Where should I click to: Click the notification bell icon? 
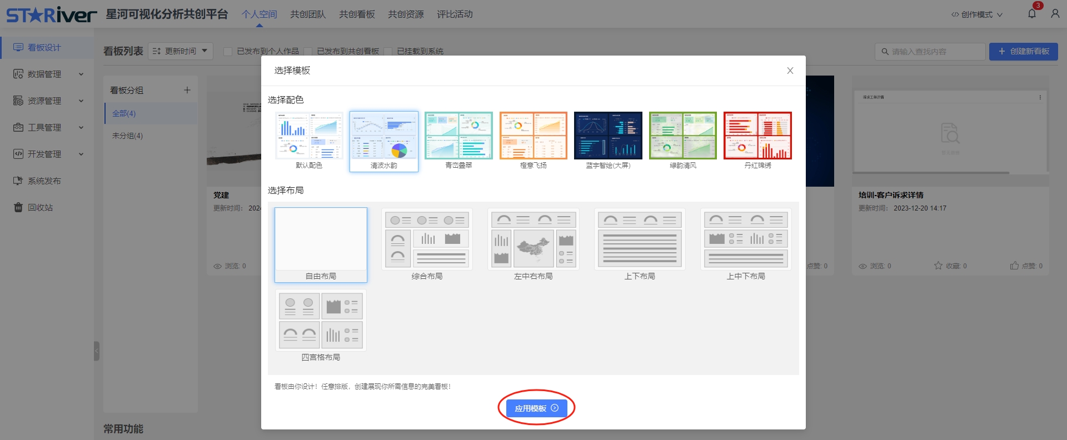[x=1031, y=14]
